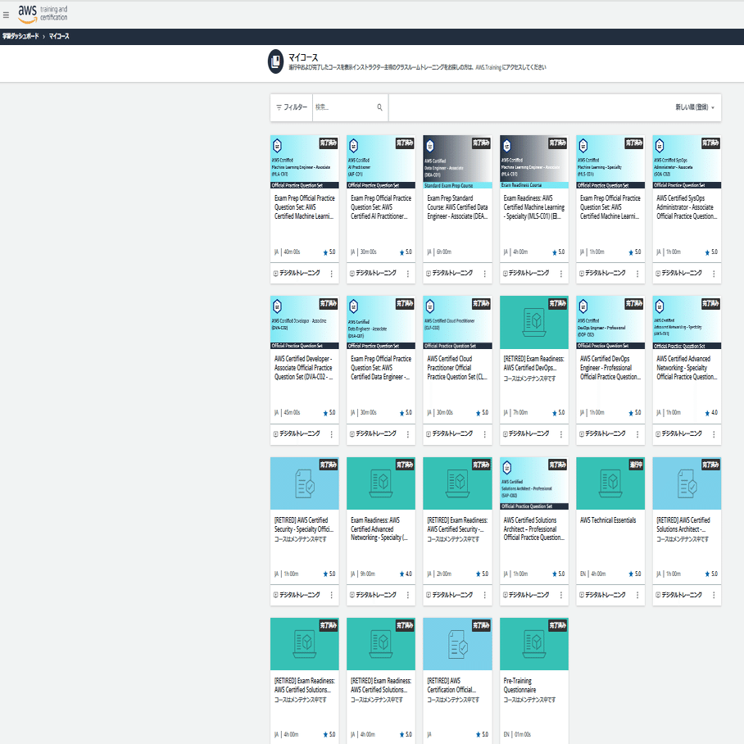Open Exam Readiness Advanced Networking Specialty title
744x744 pixels.
point(379,529)
